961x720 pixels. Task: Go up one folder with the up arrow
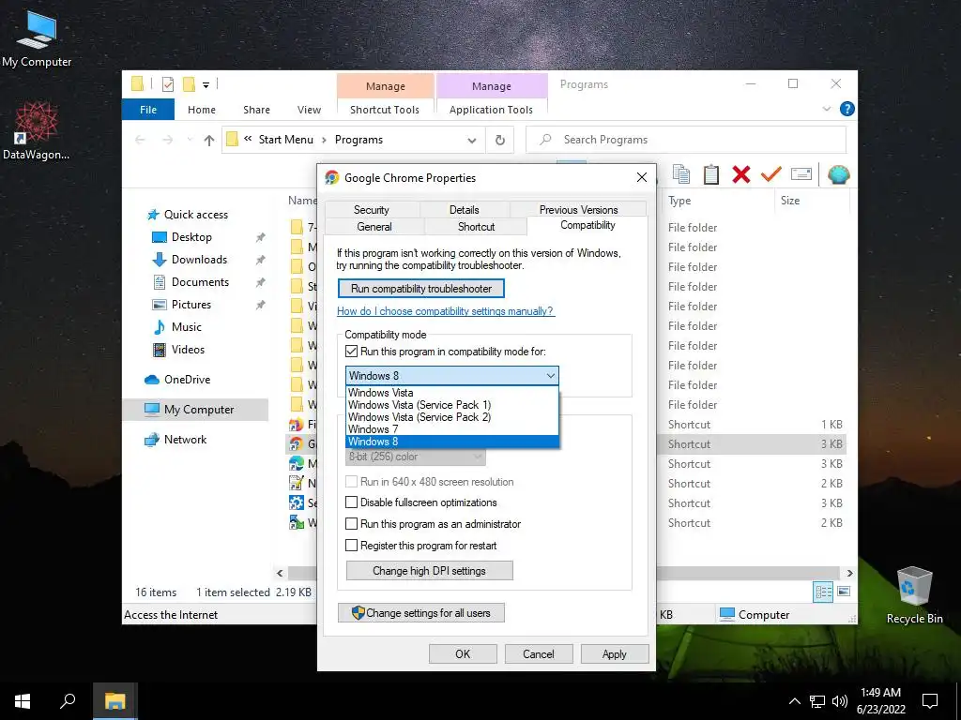coord(209,141)
